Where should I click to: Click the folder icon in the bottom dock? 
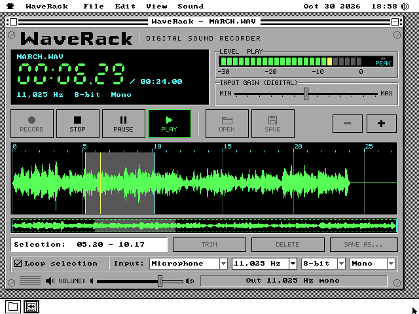click(13, 307)
